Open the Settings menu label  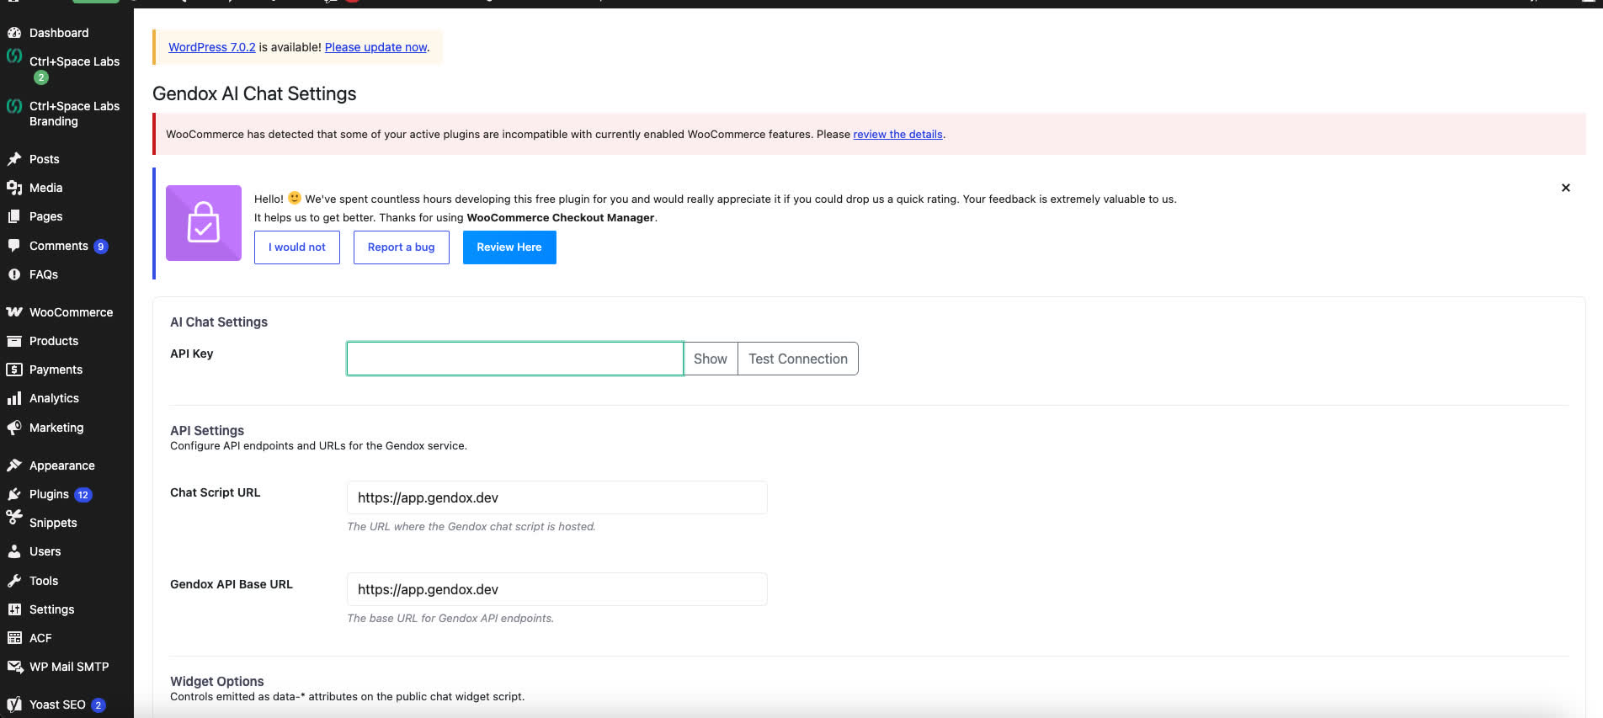coord(51,609)
